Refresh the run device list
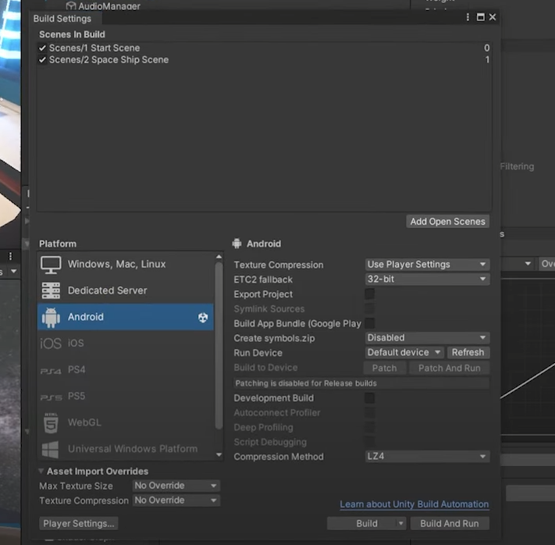This screenshot has height=545, width=555. 468,352
